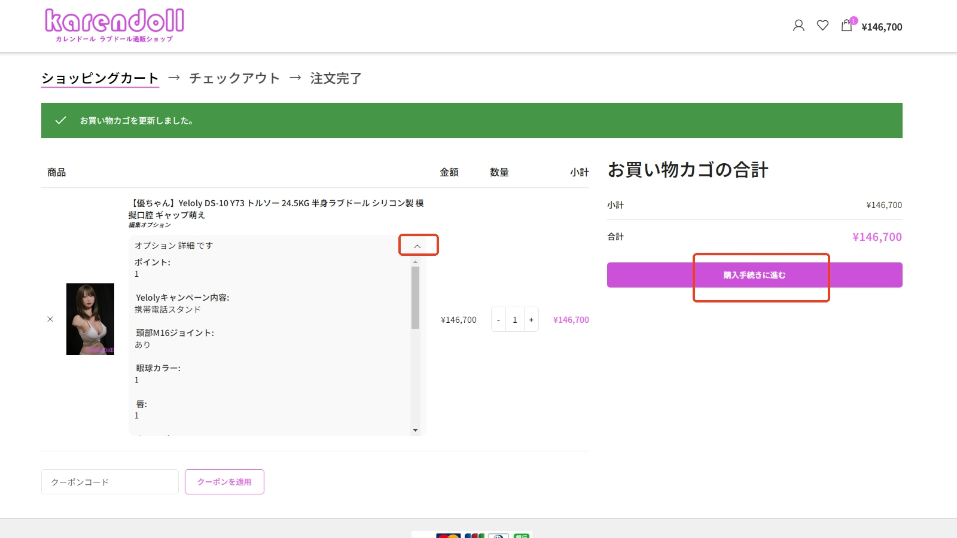Image resolution: width=957 pixels, height=538 pixels.
Task: Click the item unit price ¥146,700
Action: point(459,320)
